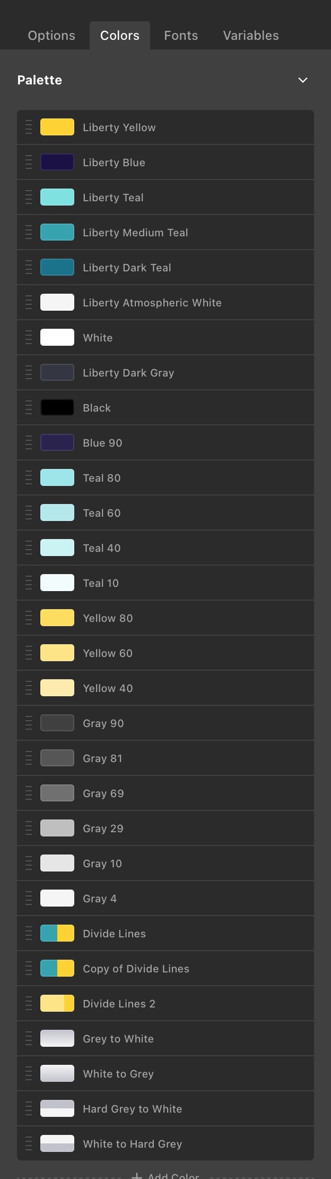Open the Fonts tab

point(181,36)
